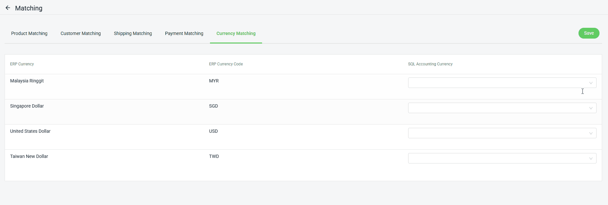The image size is (608, 205).
Task: Click the MYR currency code cell
Action: [214, 81]
